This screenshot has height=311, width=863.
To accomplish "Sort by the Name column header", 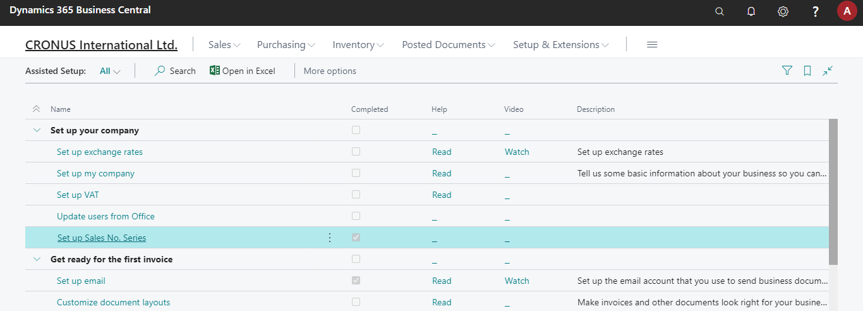I will point(61,109).
